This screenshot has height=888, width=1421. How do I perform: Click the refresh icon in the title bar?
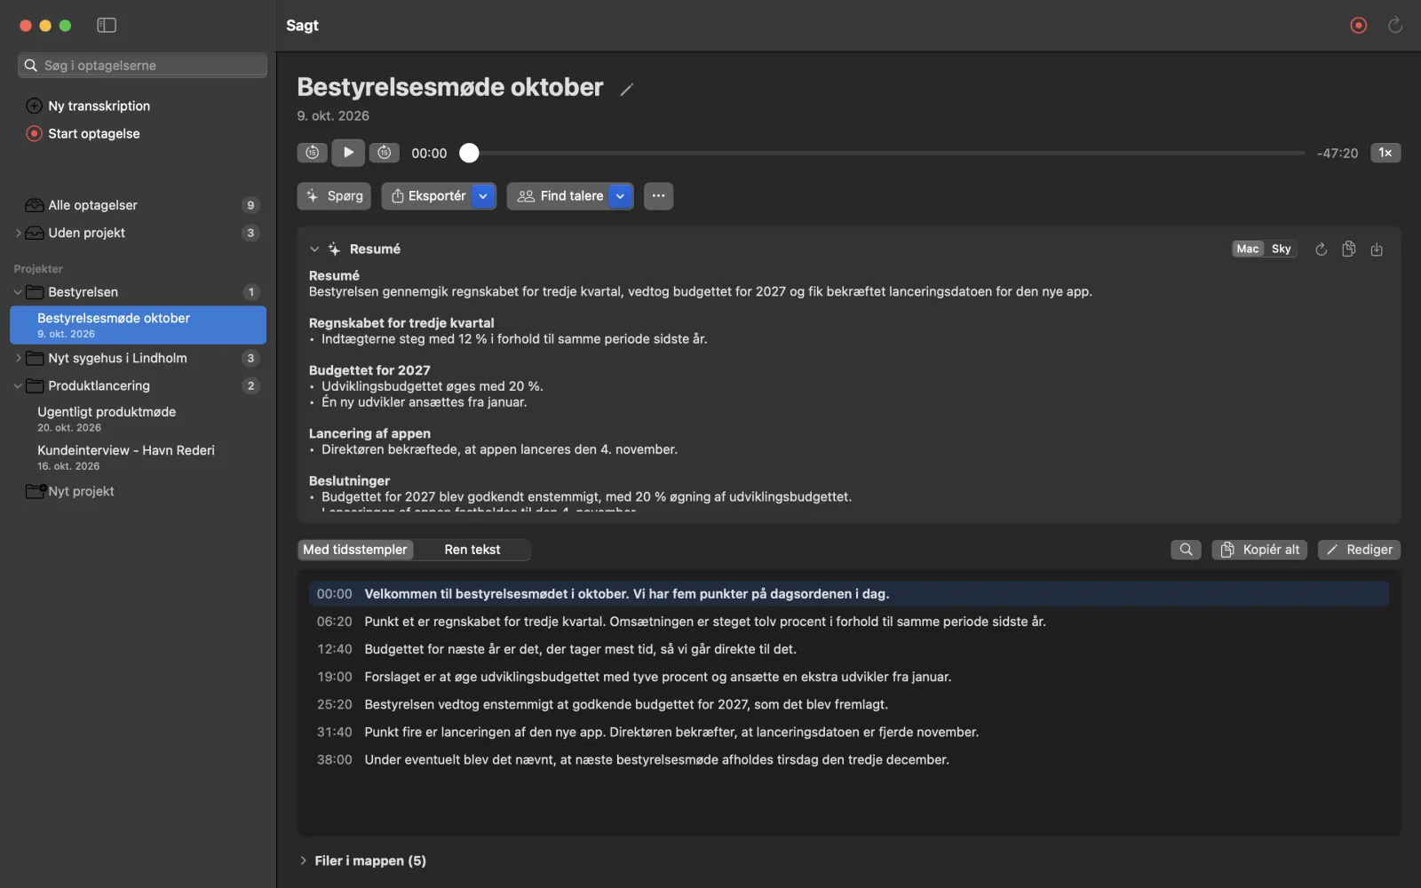pyautogui.click(x=1395, y=25)
